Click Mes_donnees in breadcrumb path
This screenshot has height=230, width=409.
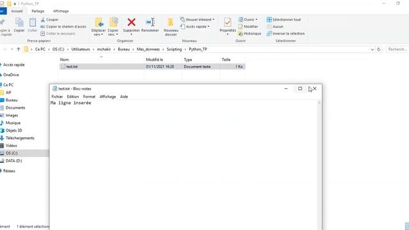(148, 49)
